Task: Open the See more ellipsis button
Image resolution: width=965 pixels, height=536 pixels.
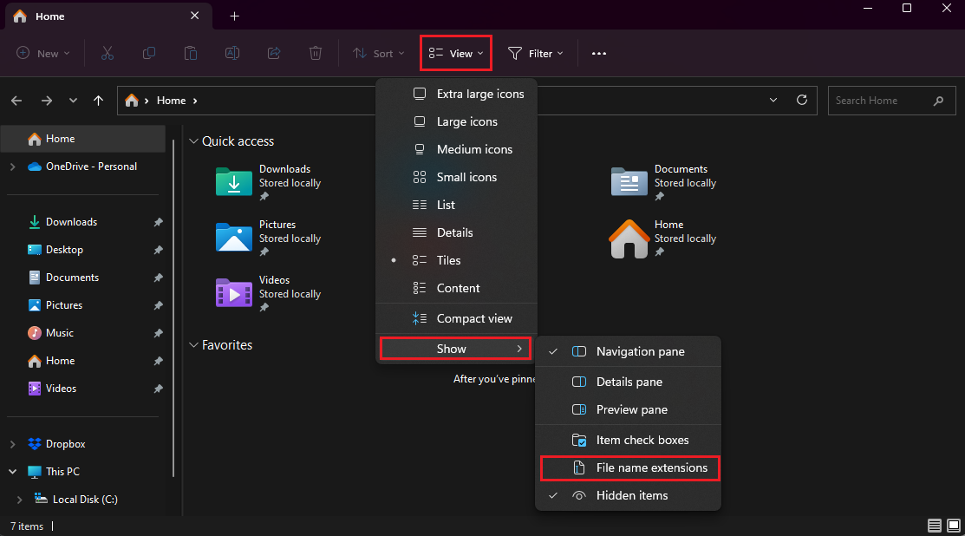Action: (598, 53)
